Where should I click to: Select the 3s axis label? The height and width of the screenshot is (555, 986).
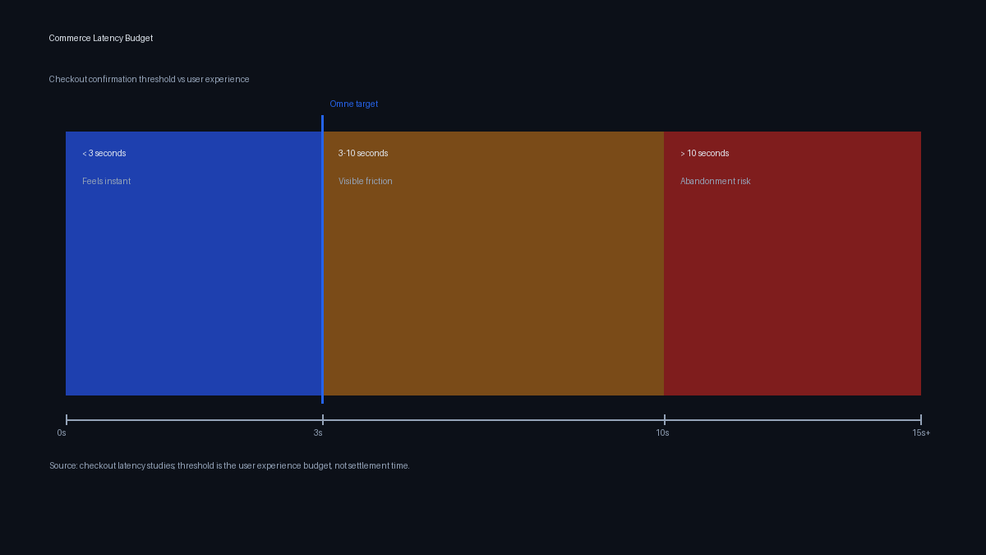pyautogui.click(x=318, y=433)
